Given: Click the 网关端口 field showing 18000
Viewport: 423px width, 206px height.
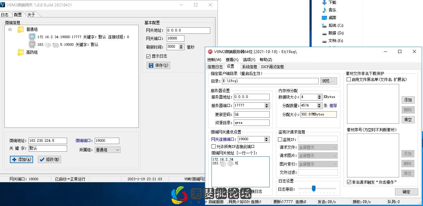Looking at the screenshot, I should pyautogui.click(x=176, y=38).
